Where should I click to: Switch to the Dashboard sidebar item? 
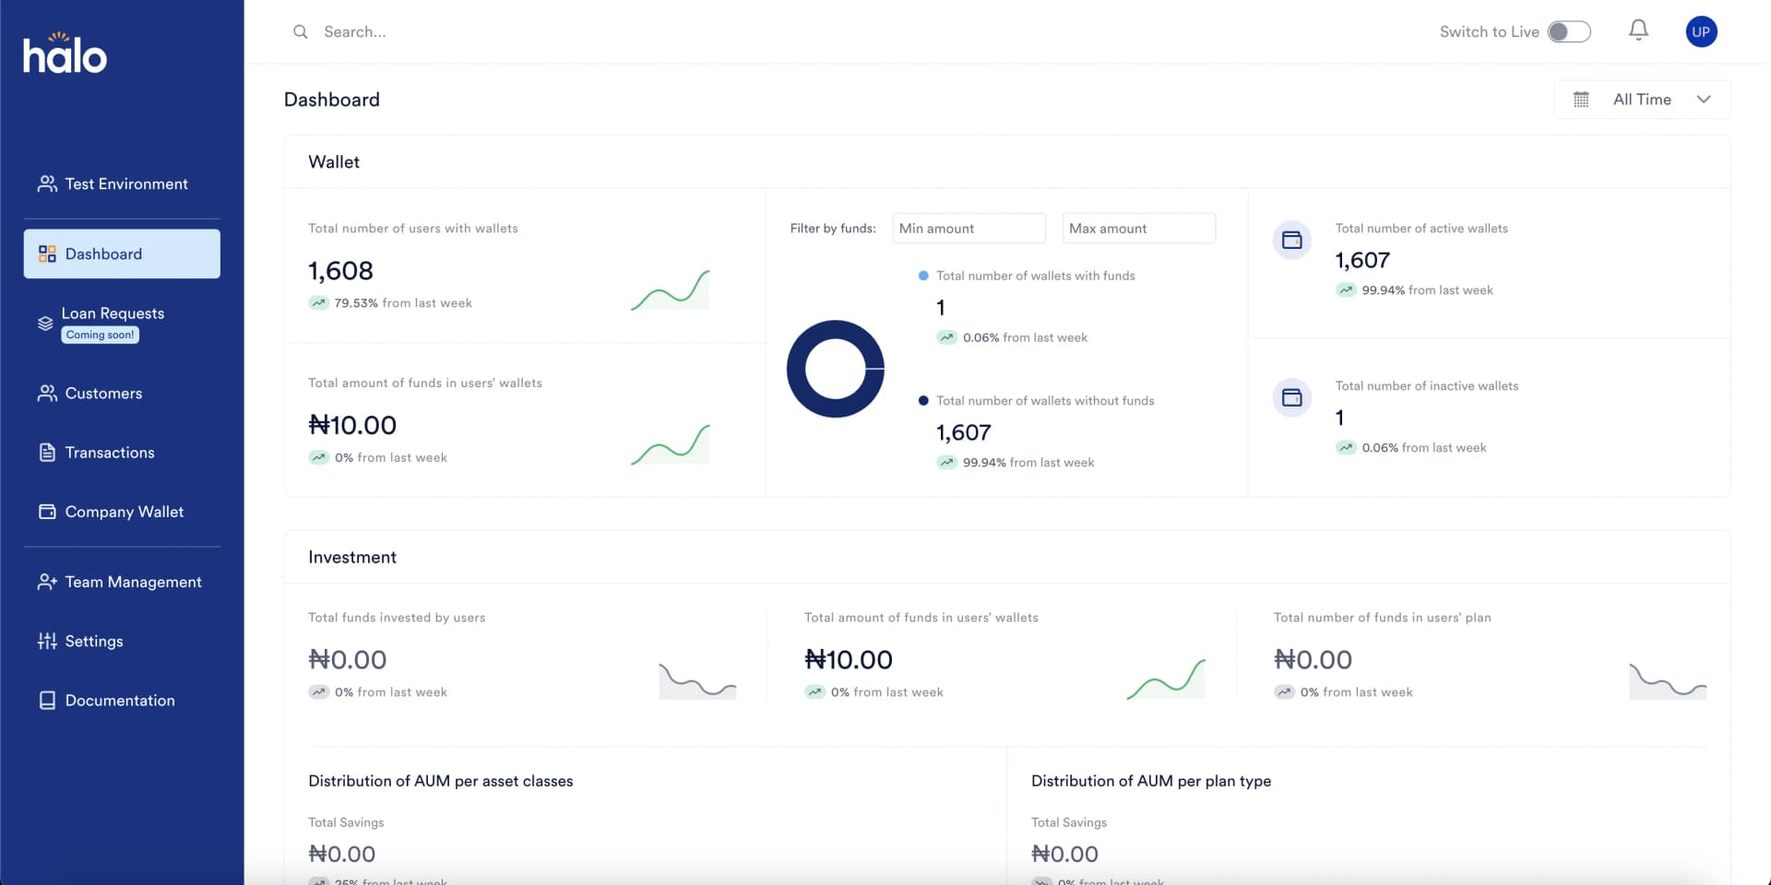(x=102, y=254)
